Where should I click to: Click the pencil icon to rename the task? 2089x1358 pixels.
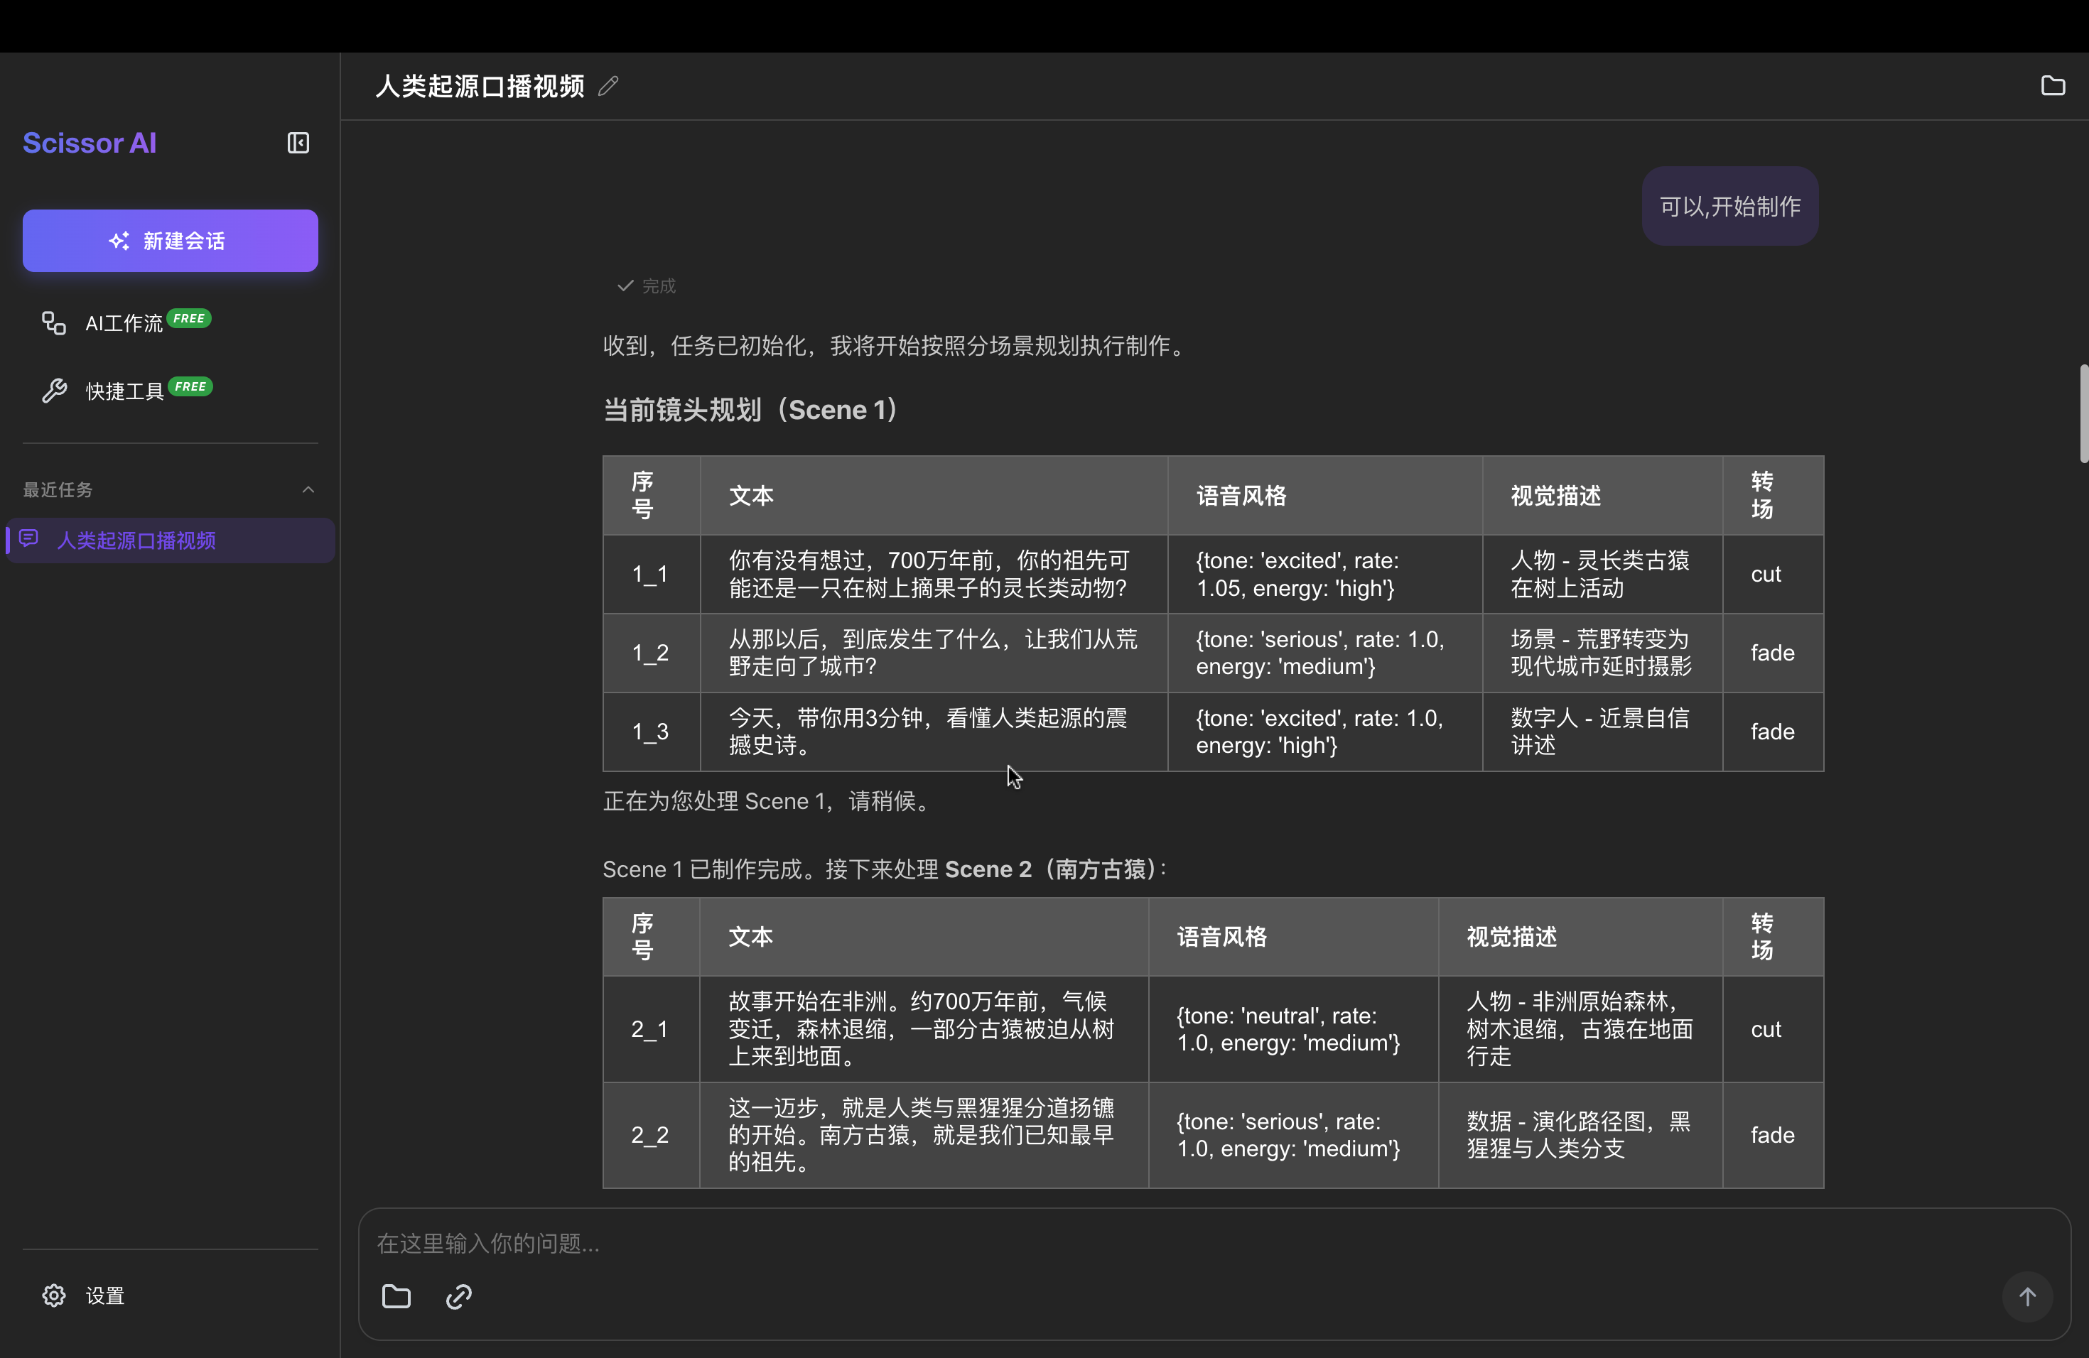[609, 86]
